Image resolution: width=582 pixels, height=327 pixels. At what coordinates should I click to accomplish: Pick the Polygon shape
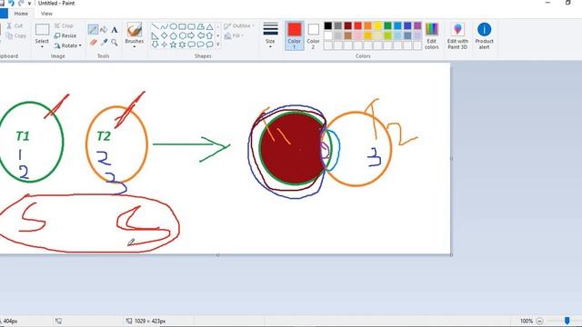(x=200, y=26)
